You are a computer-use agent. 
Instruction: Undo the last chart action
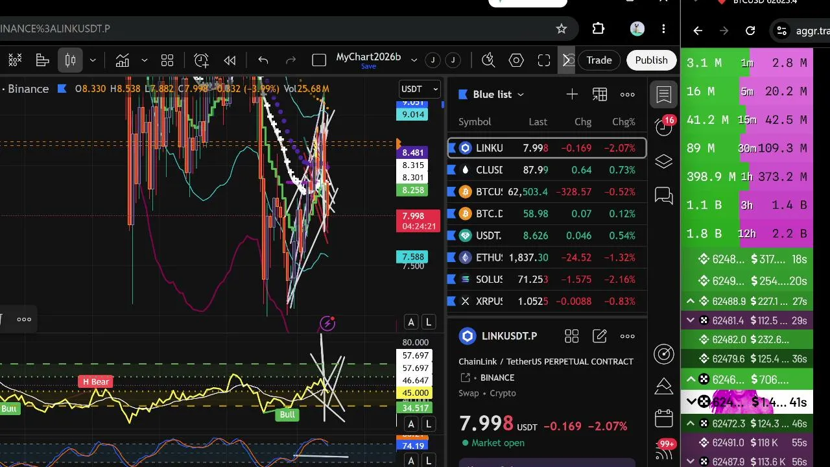[x=263, y=60]
